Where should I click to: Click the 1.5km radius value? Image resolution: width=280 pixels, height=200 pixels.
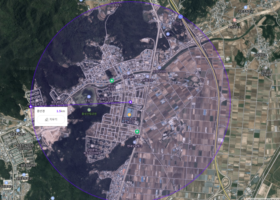pyautogui.click(x=61, y=111)
